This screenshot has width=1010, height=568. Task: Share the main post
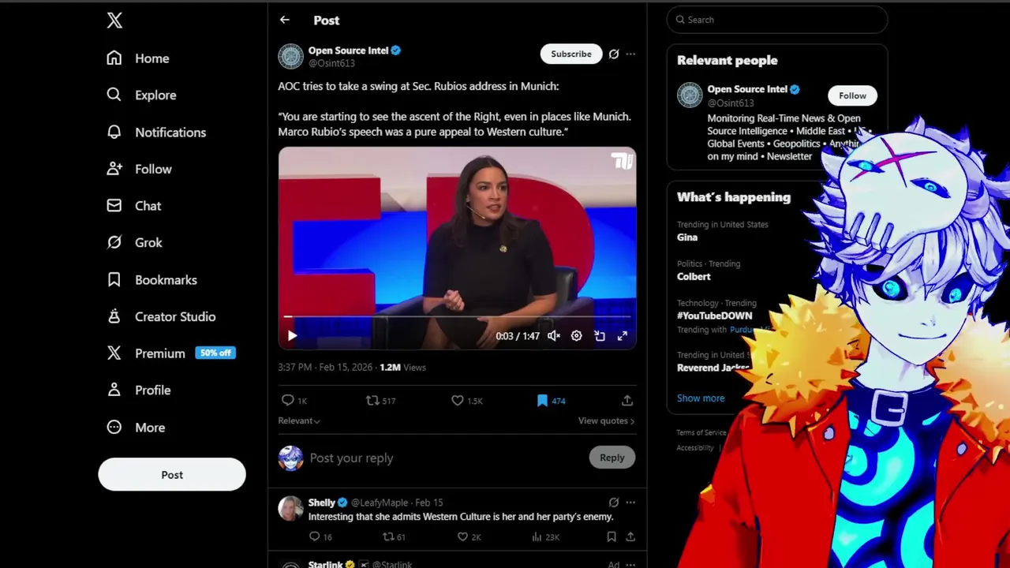coord(627,401)
